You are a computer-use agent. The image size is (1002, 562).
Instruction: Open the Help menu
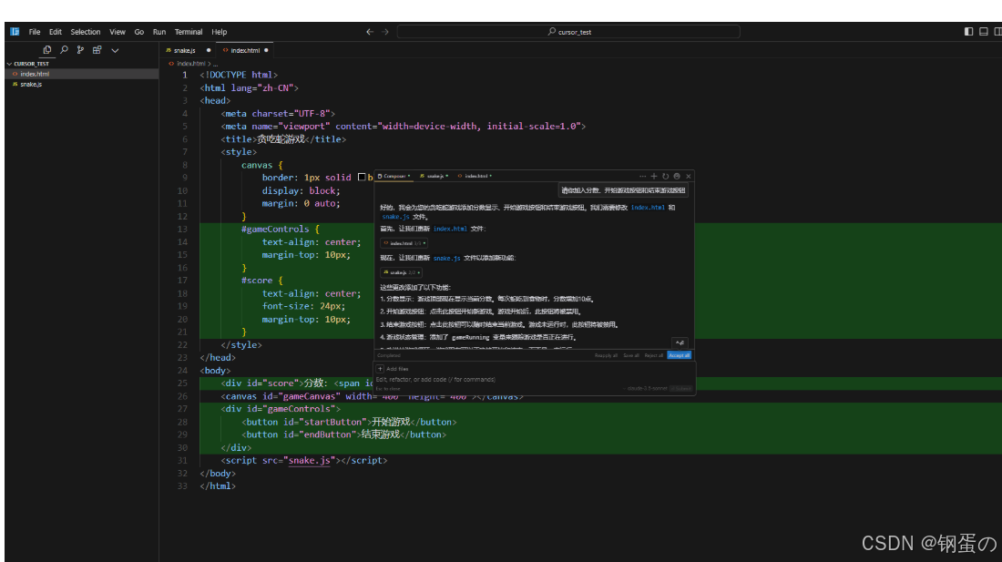pos(220,32)
